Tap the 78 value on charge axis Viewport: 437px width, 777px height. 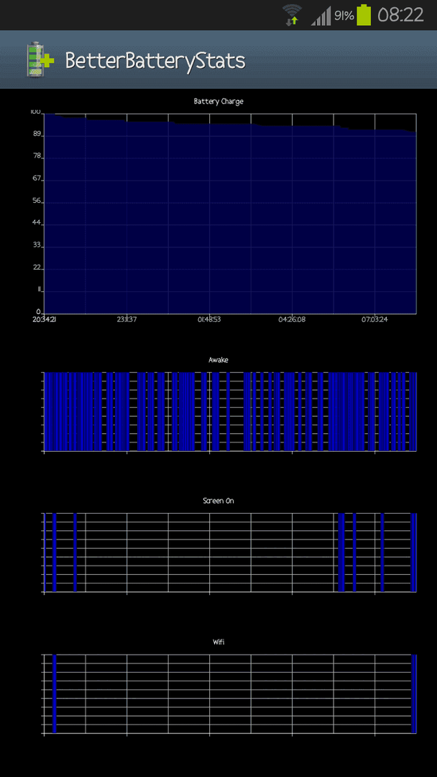(37, 157)
